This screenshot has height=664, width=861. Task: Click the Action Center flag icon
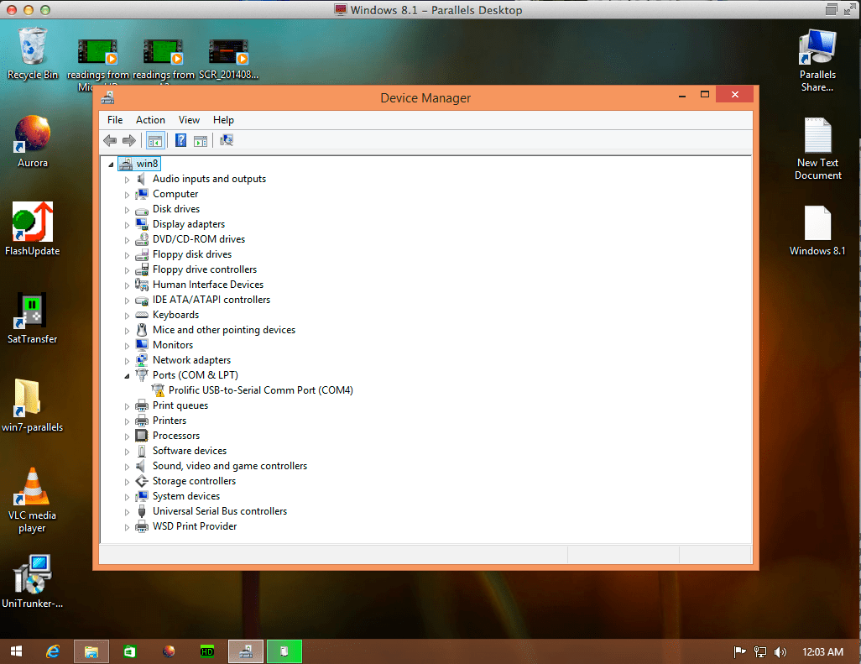pyautogui.click(x=739, y=652)
